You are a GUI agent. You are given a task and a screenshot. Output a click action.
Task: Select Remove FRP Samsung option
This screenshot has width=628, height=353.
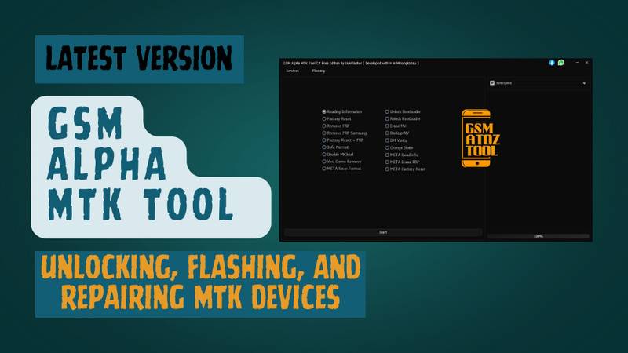pyautogui.click(x=324, y=133)
